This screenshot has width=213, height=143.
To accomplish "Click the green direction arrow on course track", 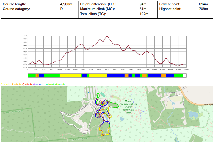I will click(116, 103).
